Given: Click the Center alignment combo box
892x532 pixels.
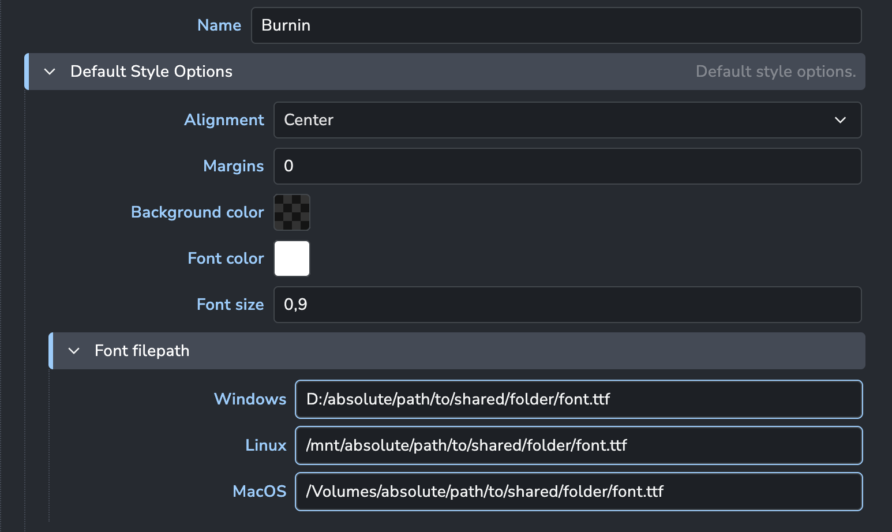Looking at the screenshot, I should point(567,120).
